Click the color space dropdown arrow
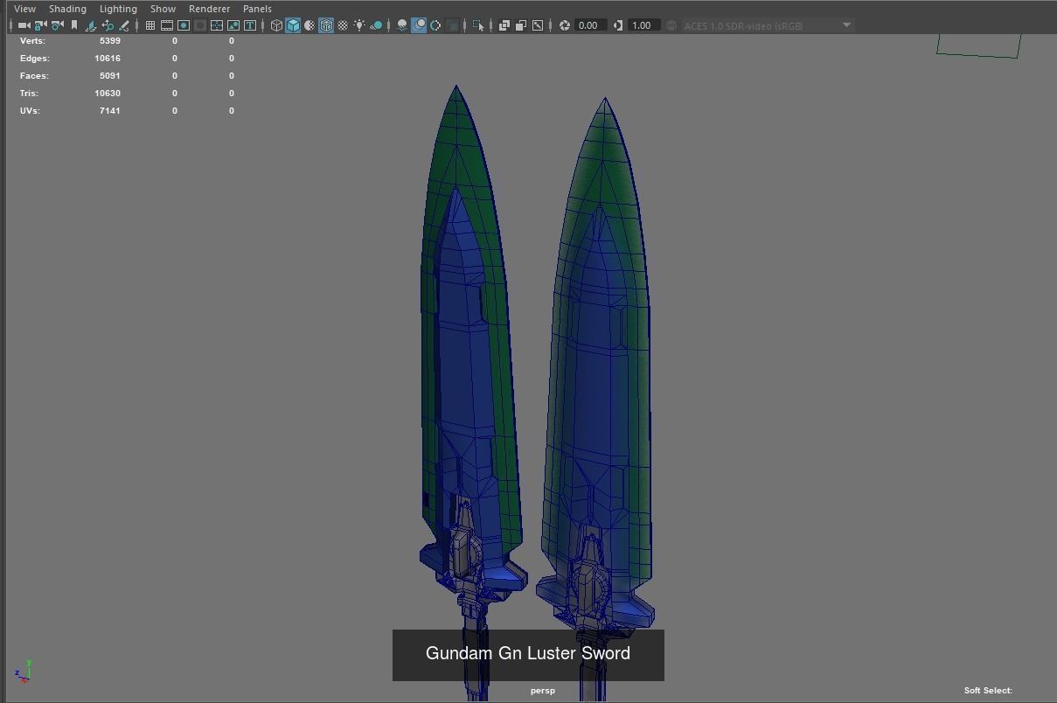Image resolution: width=1057 pixels, height=703 pixels. point(846,25)
